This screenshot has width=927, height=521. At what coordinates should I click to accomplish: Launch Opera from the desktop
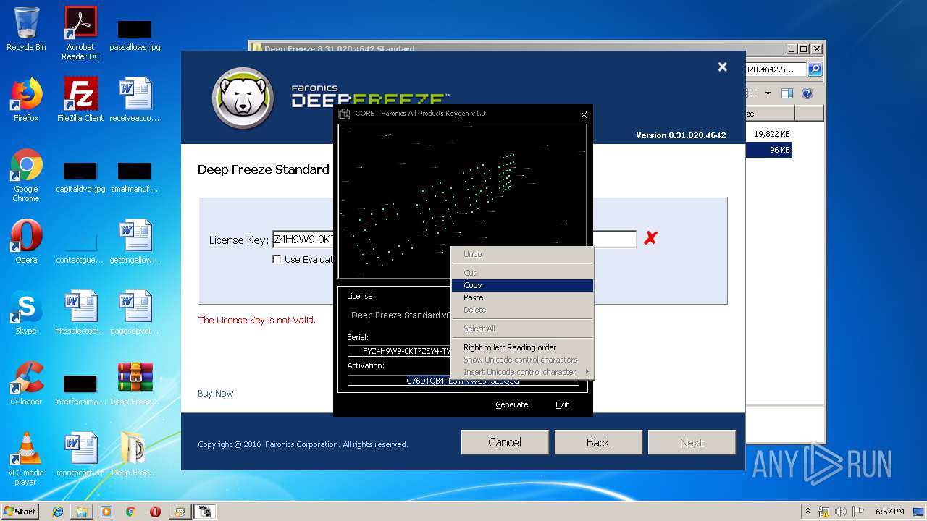point(26,242)
